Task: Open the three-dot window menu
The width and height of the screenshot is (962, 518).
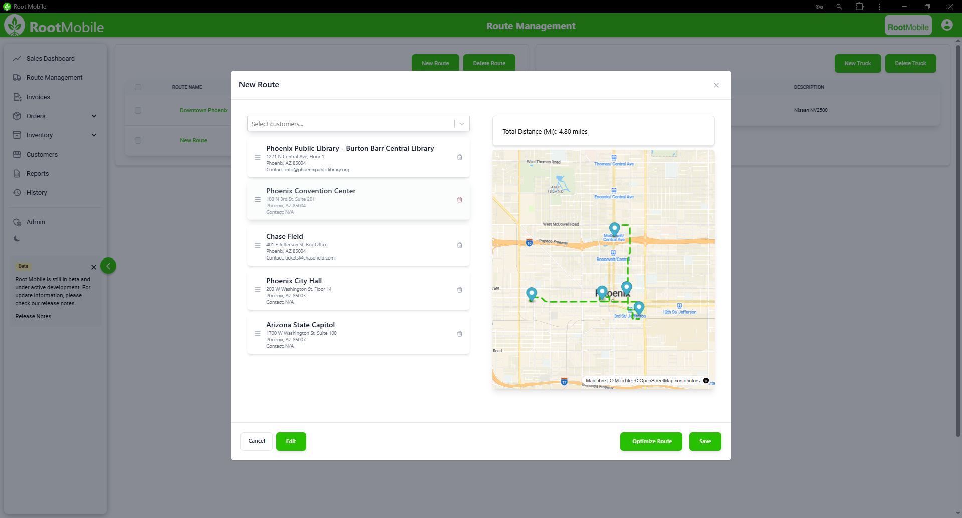Action: click(879, 7)
